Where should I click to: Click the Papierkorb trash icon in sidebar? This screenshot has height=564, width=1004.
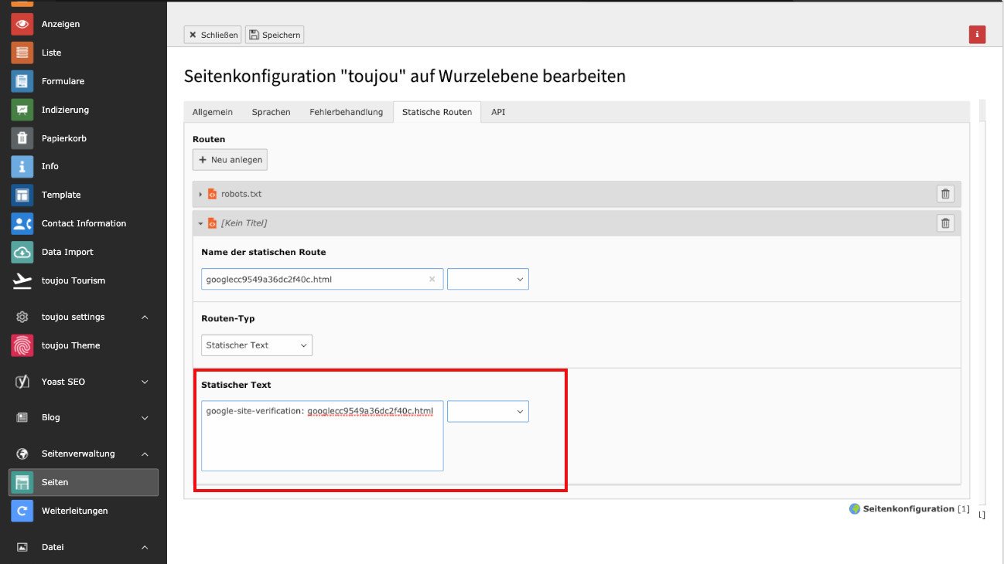[22, 138]
